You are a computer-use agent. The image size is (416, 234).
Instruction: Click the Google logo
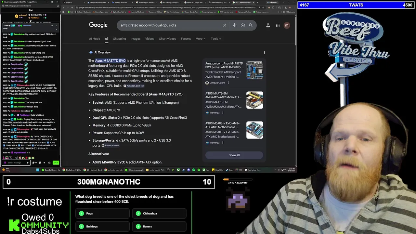tap(98, 25)
